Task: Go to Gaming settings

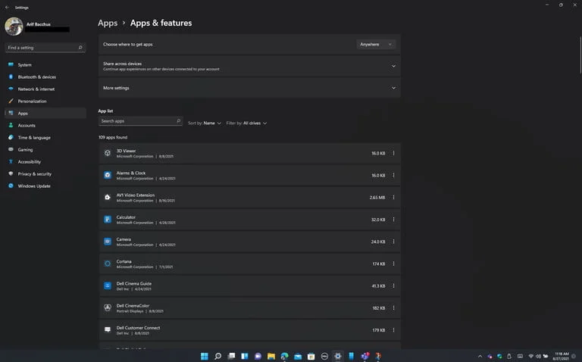Action: (x=45, y=149)
